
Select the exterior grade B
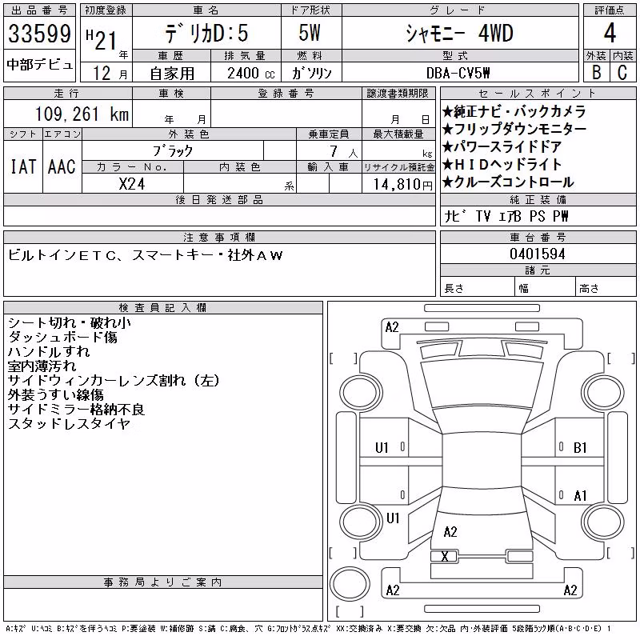point(597,72)
